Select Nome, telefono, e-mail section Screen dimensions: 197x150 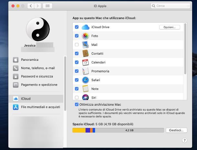click(36, 68)
